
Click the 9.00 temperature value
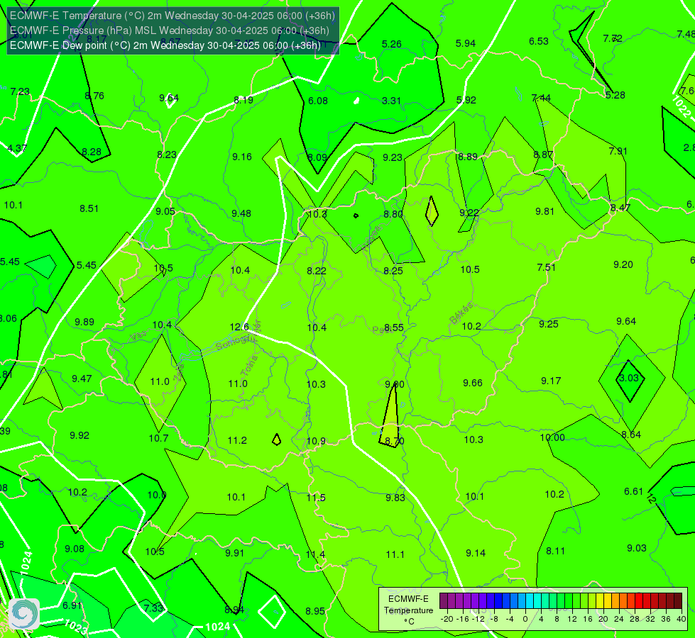[395, 384]
